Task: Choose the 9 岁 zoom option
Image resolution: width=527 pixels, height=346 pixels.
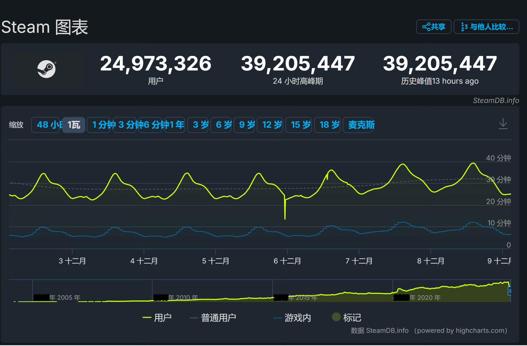Action: (x=244, y=125)
